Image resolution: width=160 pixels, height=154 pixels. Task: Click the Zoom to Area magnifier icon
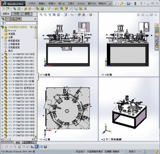(x=45, y=15)
